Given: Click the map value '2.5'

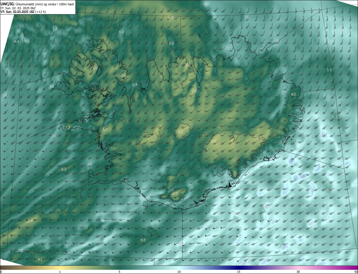Looking at the screenshot, I should (x=194, y=91).
